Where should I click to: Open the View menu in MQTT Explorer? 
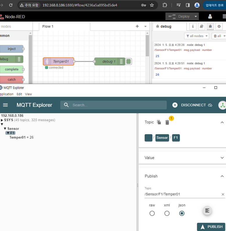click(28, 94)
